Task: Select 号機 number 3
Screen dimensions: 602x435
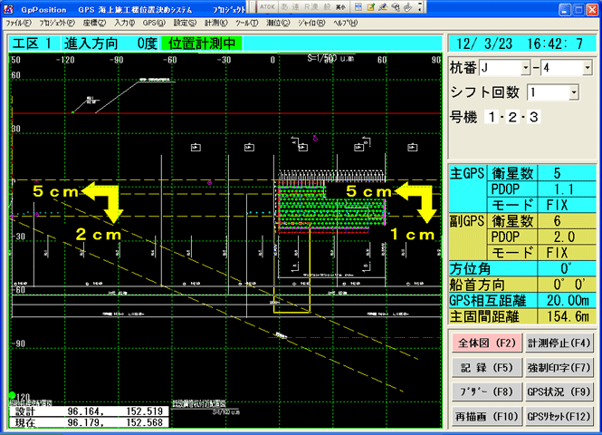Action: point(533,117)
